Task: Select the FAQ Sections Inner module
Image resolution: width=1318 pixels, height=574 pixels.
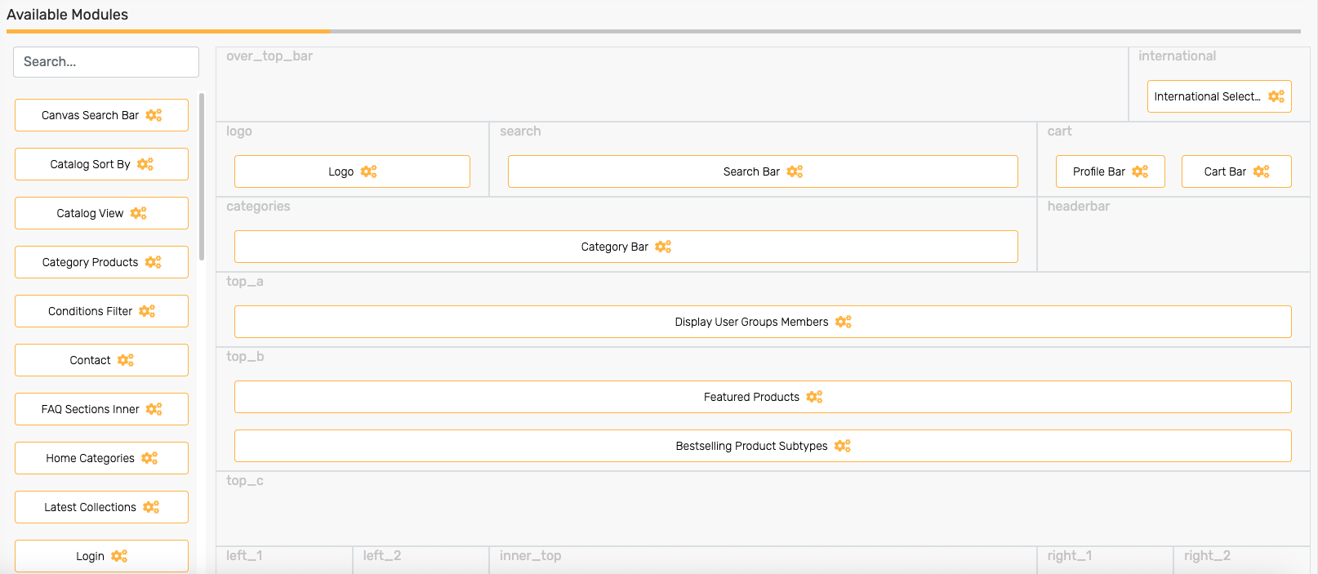Action: coord(101,409)
